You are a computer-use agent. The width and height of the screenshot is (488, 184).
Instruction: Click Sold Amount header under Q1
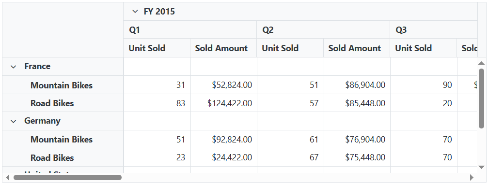(223, 48)
